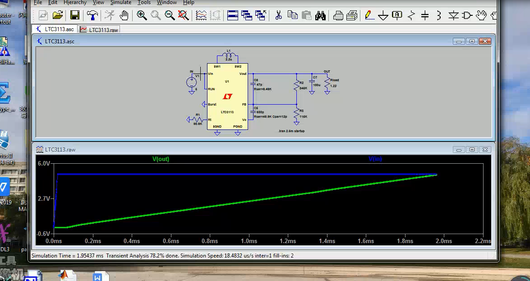Click the Copy icon in the toolbar
530x281 pixels.
point(293,15)
